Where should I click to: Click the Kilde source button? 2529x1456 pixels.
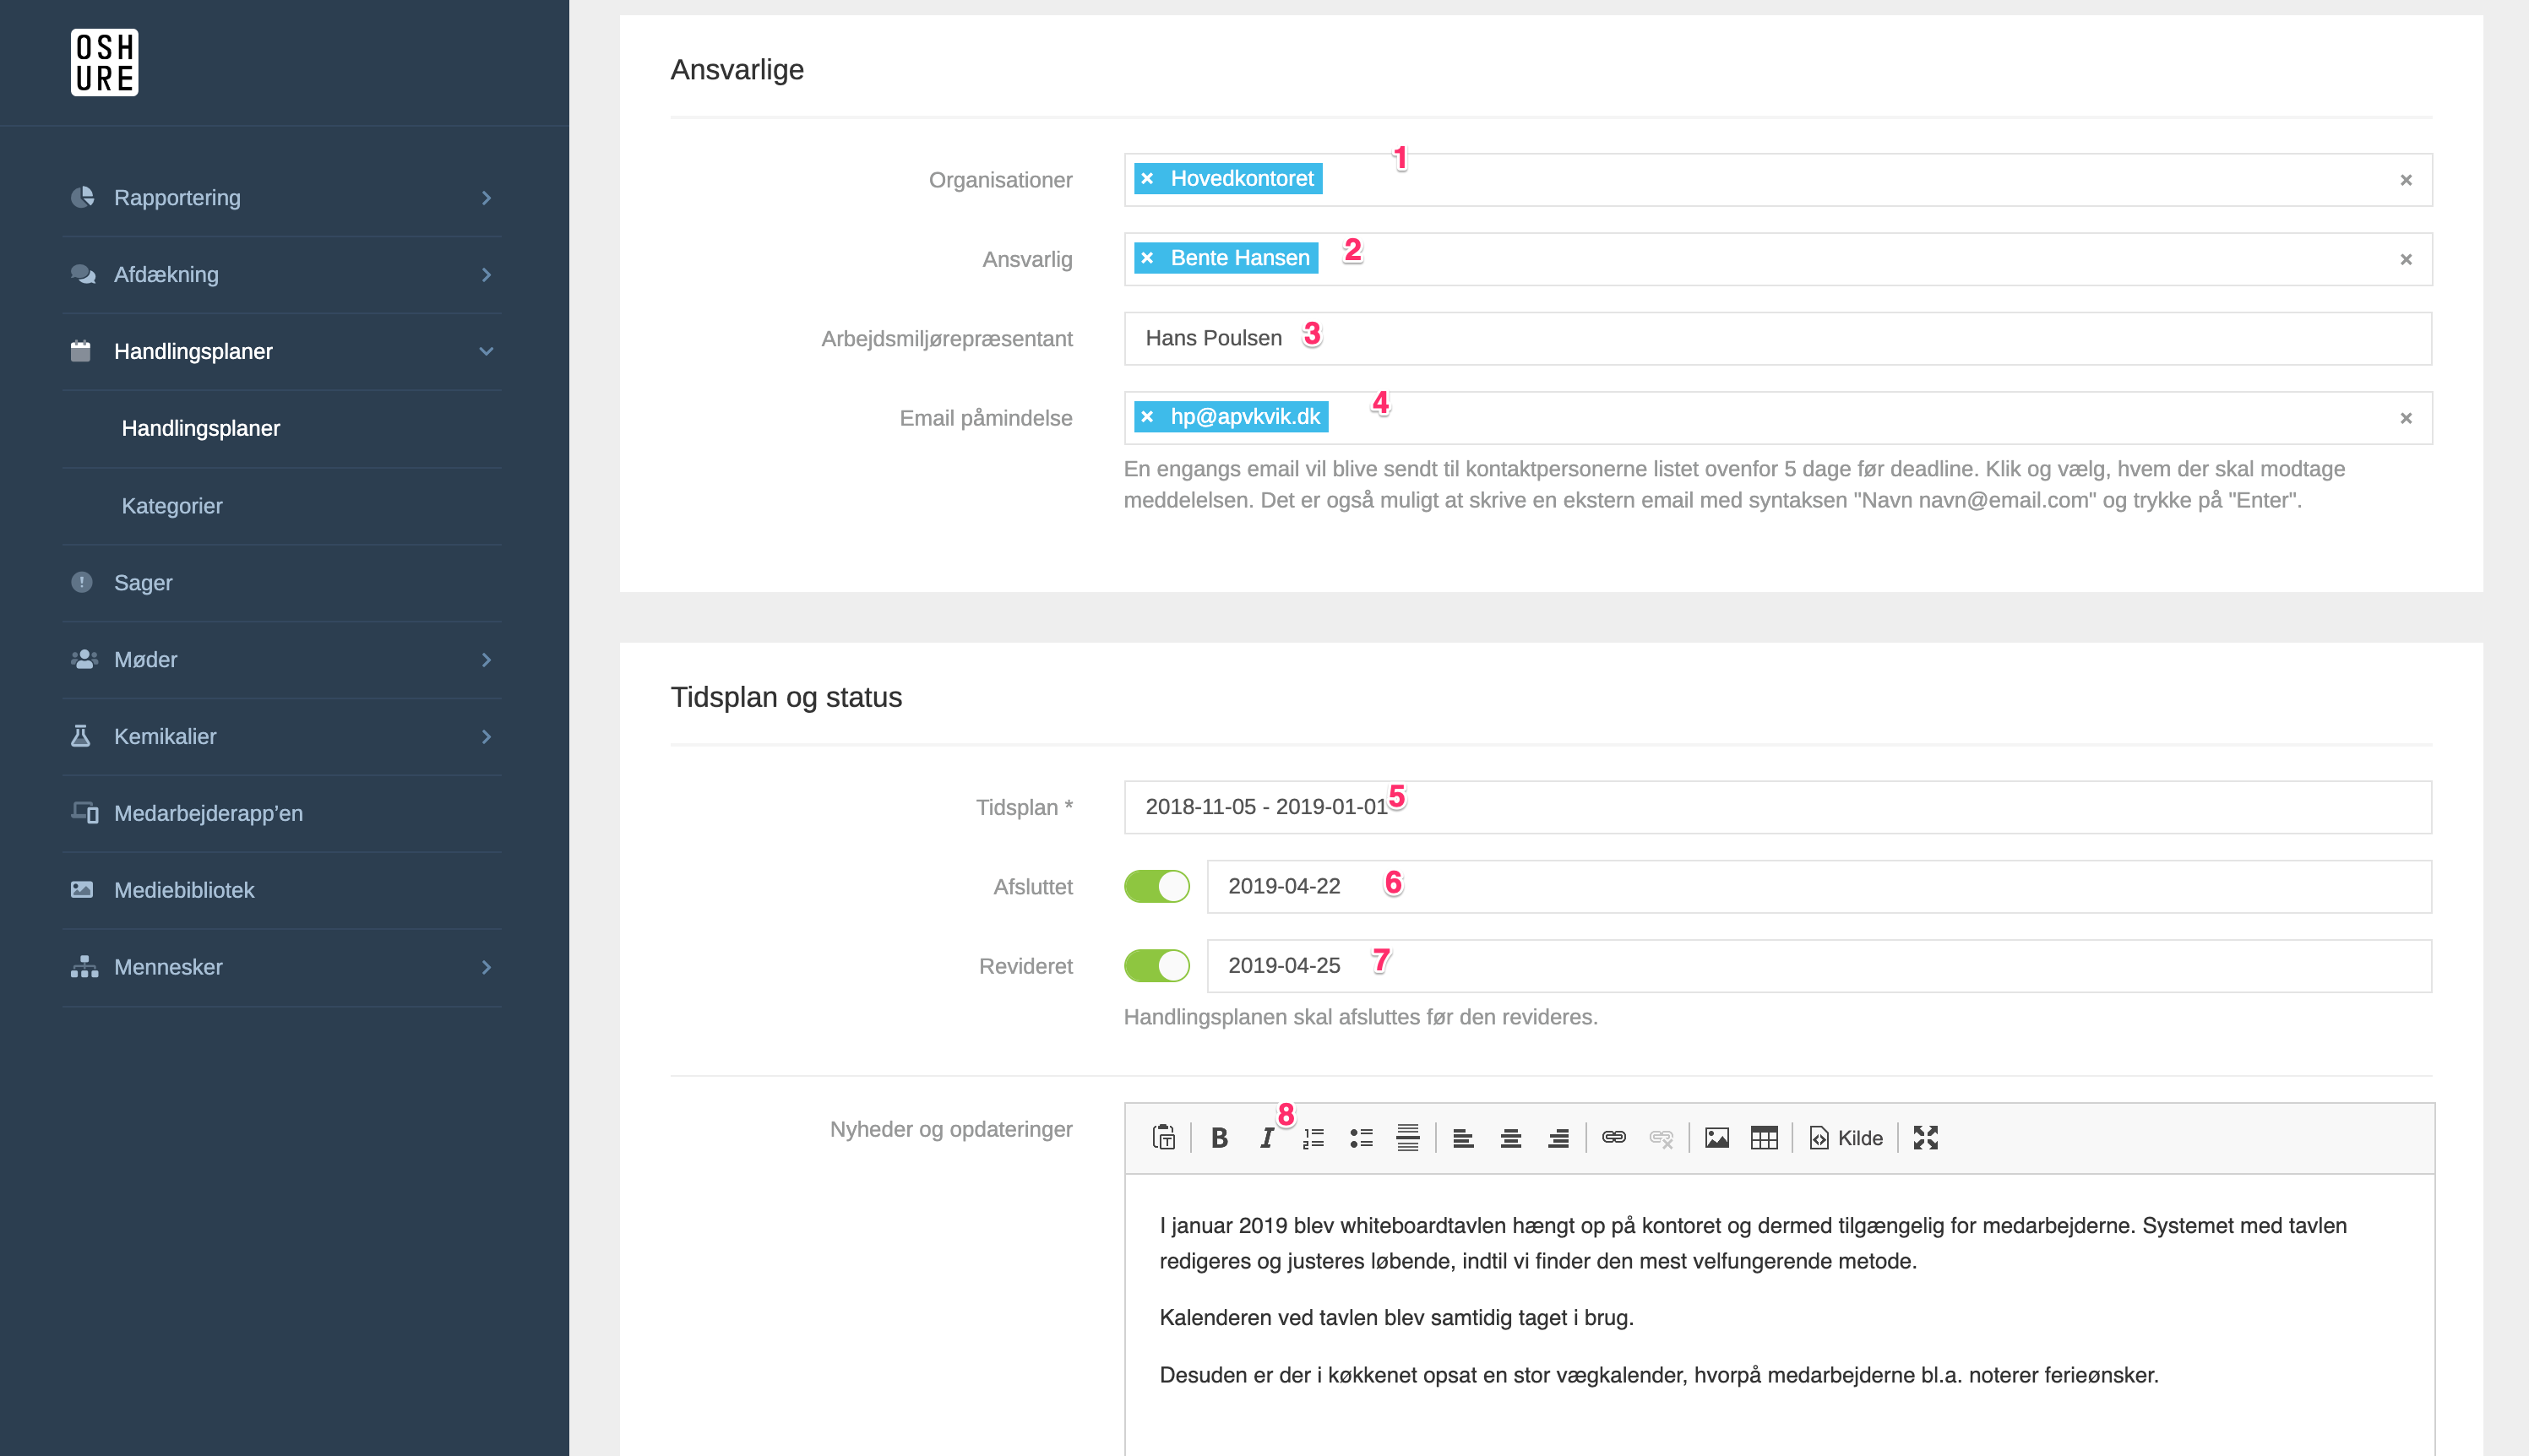(x=1846, y=1138)
